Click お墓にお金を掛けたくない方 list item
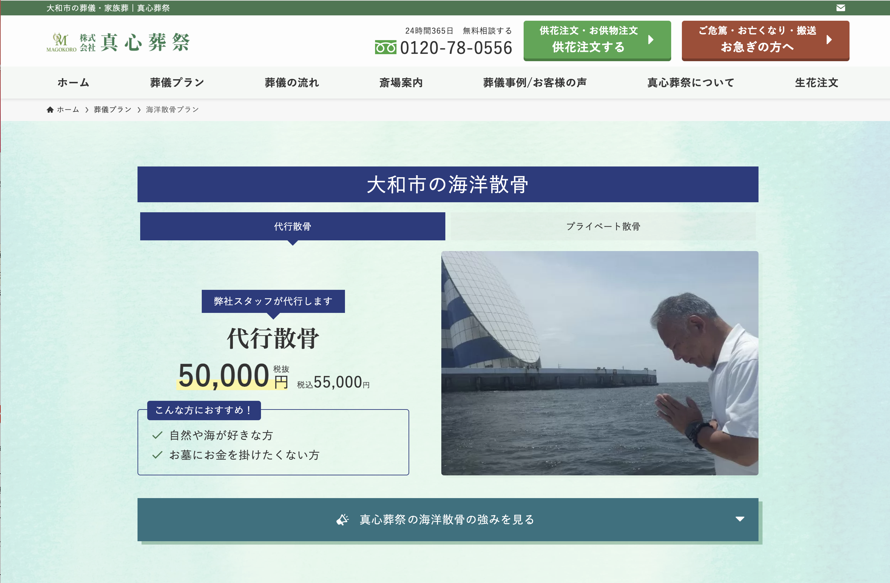The image size is (890, 583). 244,455
